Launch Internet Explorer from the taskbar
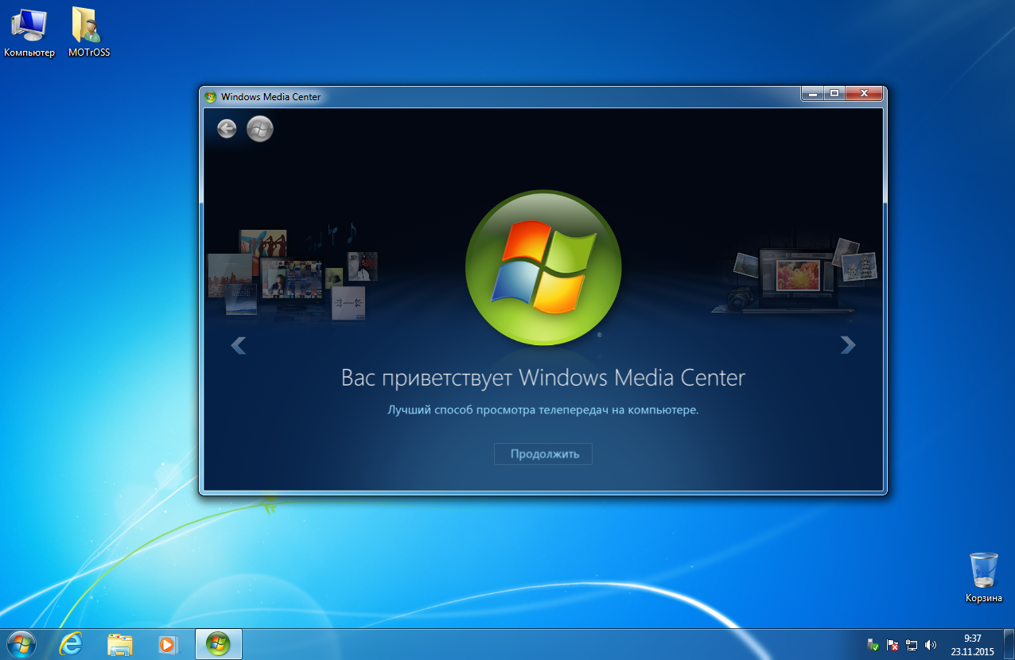 [71, 644]
